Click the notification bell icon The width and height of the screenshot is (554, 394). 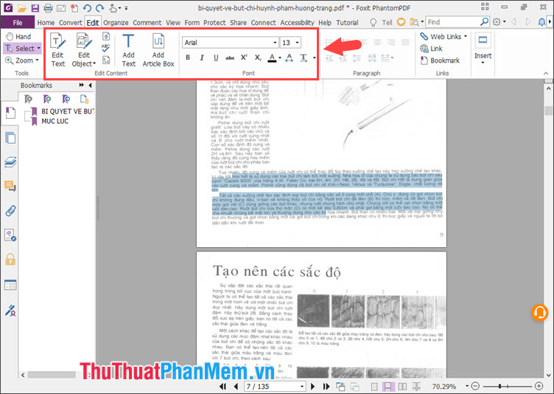[541, 22]
